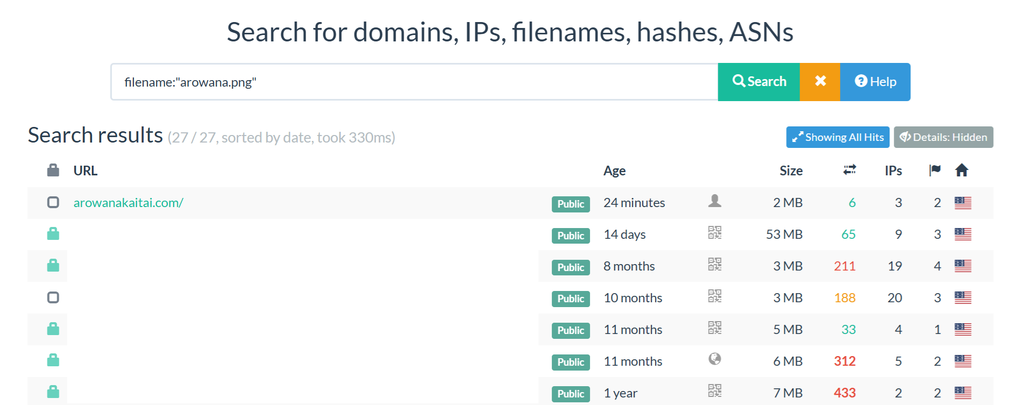
Task: Click the search query input field
Action: (414, 82)
